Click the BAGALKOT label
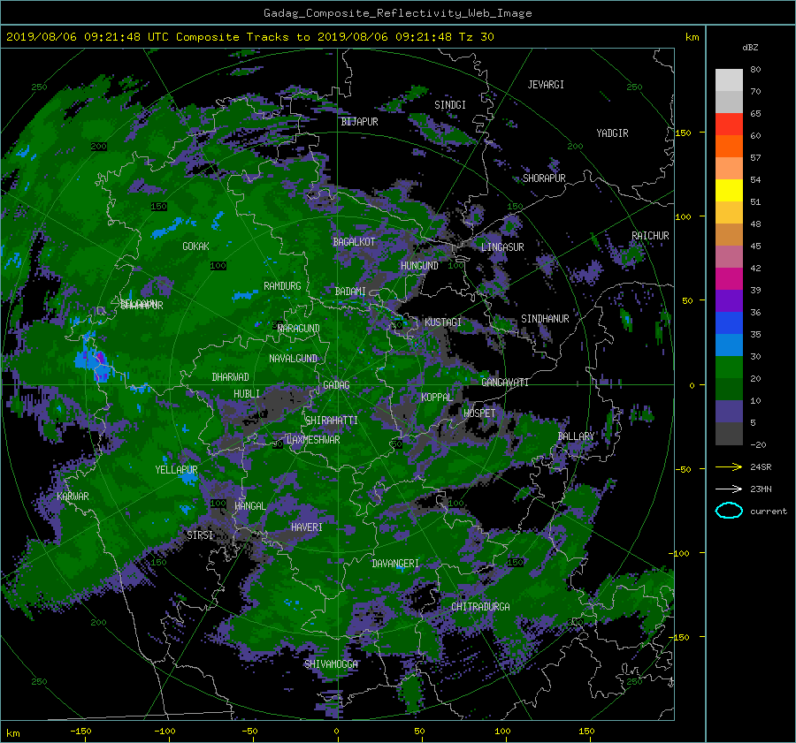The height and width of the screenshot is (743, 796). click(354, 242)
